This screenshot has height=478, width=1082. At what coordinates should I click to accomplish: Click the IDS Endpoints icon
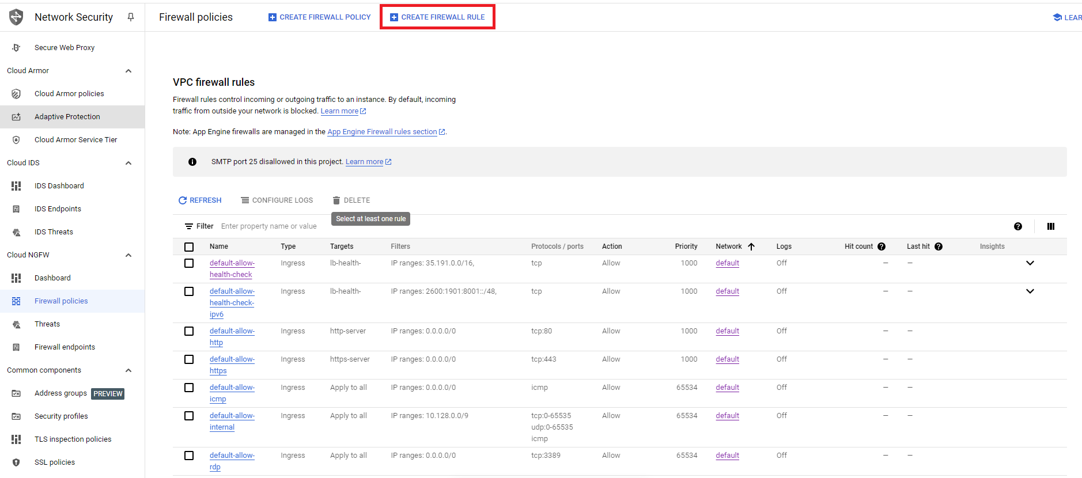[16, 209]
